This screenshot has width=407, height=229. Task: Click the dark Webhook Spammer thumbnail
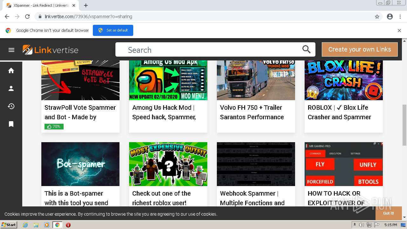[256, 164]
